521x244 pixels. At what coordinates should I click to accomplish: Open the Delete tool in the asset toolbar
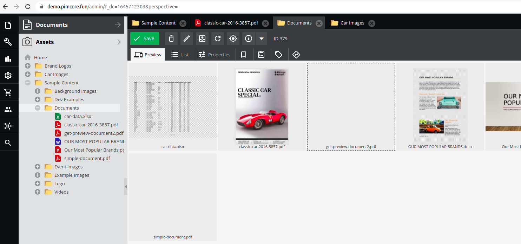pyautogui.click(x=171, y=39)
